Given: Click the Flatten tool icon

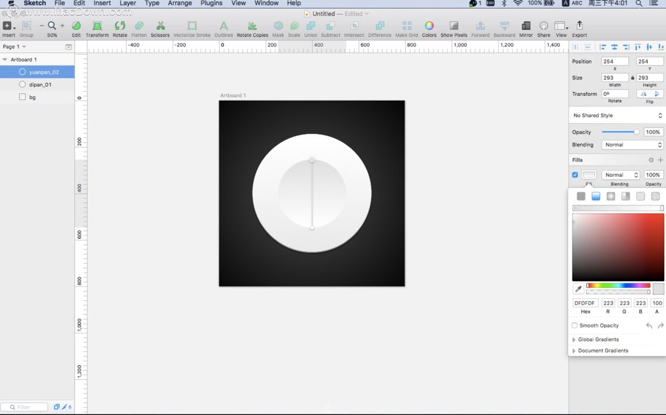Looking at the screenshot, I should 139,26.
